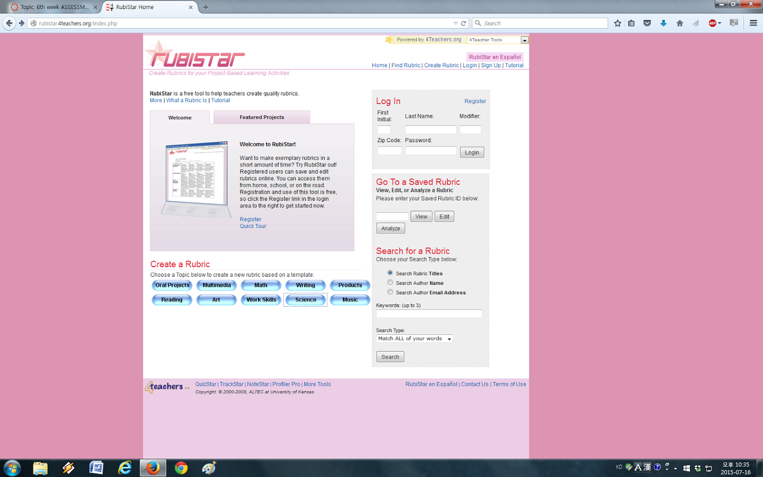Open the Multimedia rubric template
Screen dimensions: 763x477
click(x=216, y=285)
